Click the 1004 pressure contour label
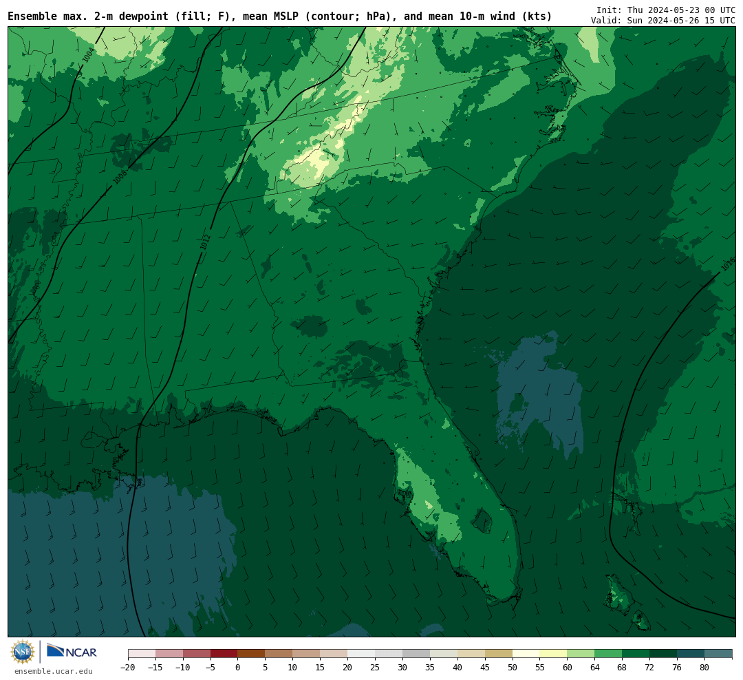Image resolution: width=743 pixels, height=680 pixels. 88,54
